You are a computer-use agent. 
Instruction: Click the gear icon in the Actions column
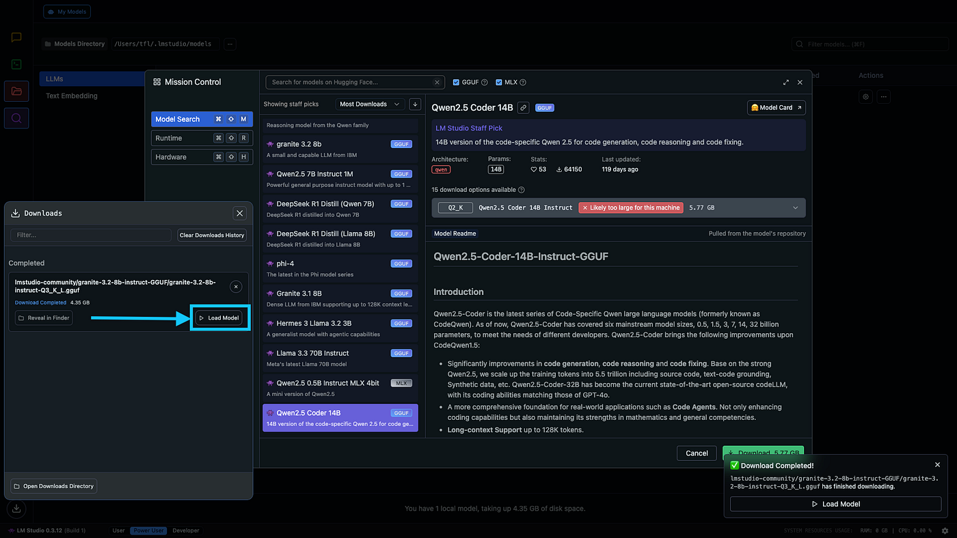pos(866,97)
